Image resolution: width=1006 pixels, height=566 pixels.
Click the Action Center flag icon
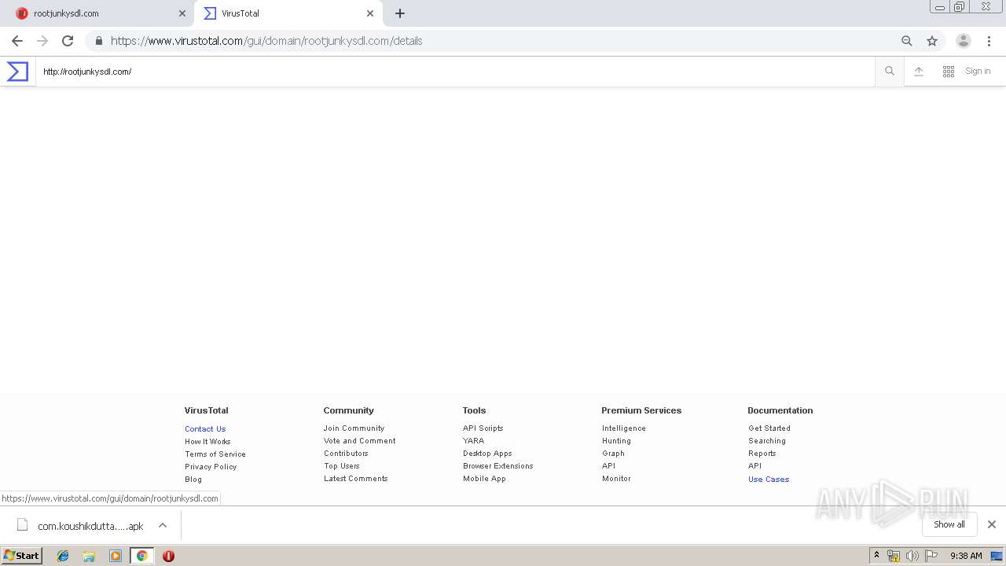pyautogui.click(x=931, y=556)
